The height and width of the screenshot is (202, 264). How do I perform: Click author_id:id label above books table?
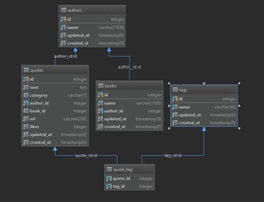(129, 67)
